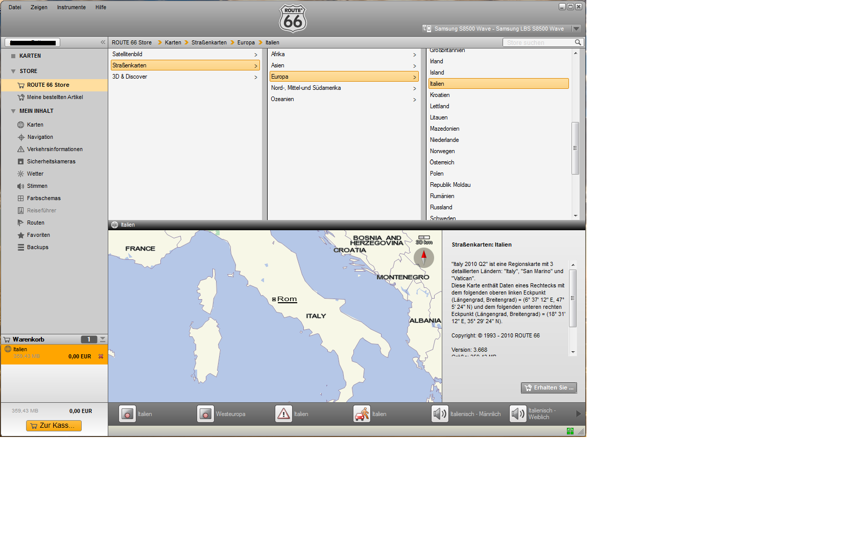
Task: Select ROUTE 66 Store in the sidebar
Action: tap(54, 85)
